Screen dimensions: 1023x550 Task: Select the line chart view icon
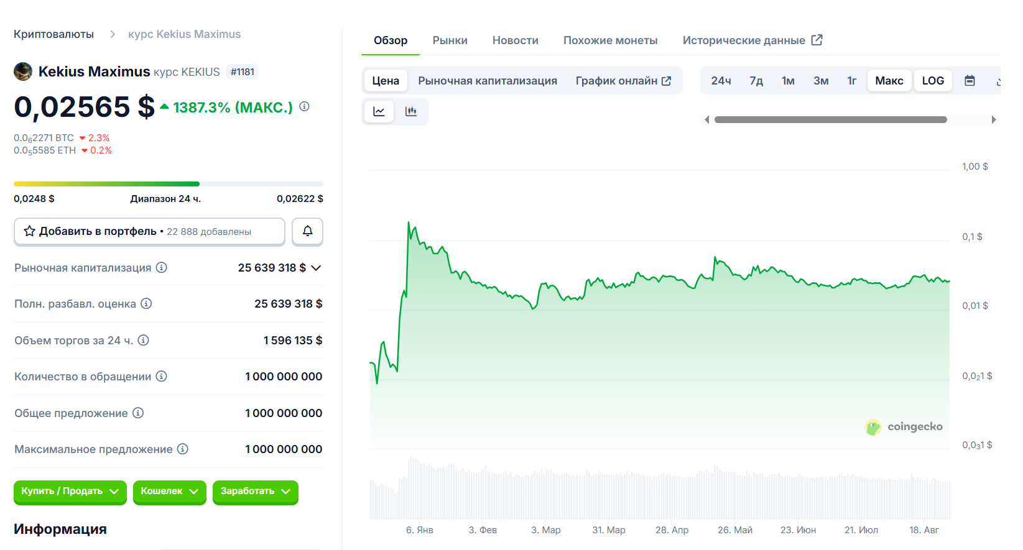coord(379,111)
